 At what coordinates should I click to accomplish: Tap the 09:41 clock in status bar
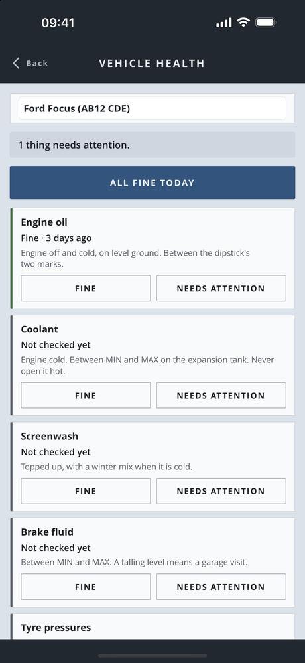coord(58,23)
